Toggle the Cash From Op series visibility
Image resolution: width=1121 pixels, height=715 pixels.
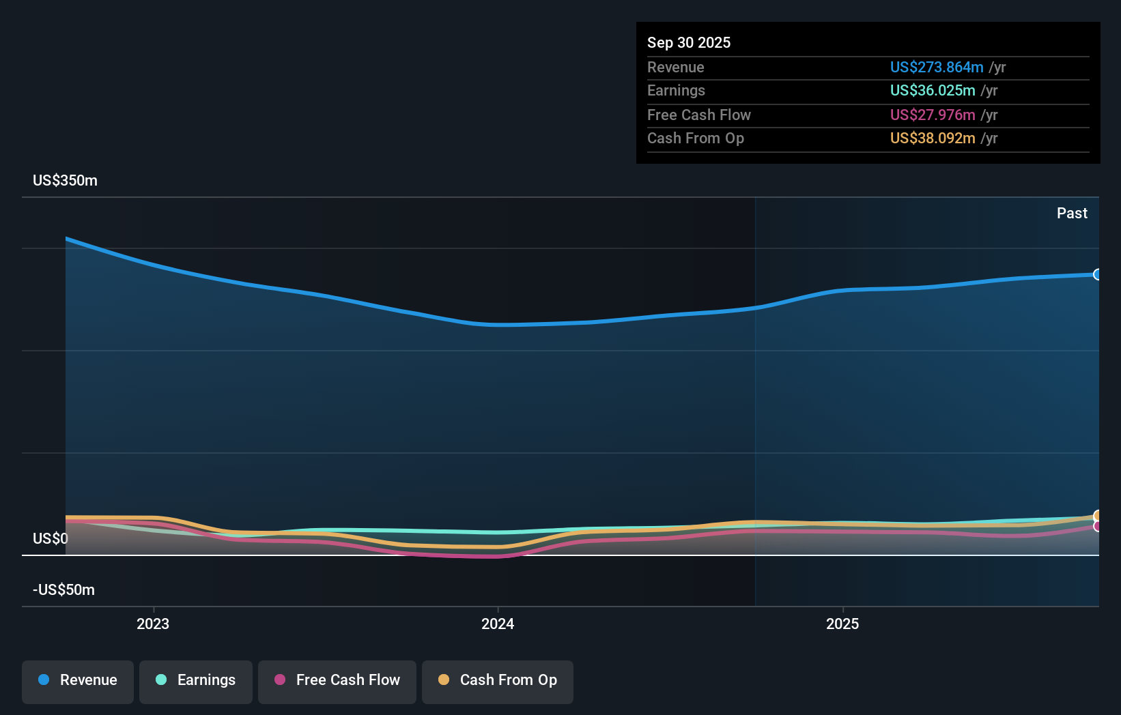497,682
